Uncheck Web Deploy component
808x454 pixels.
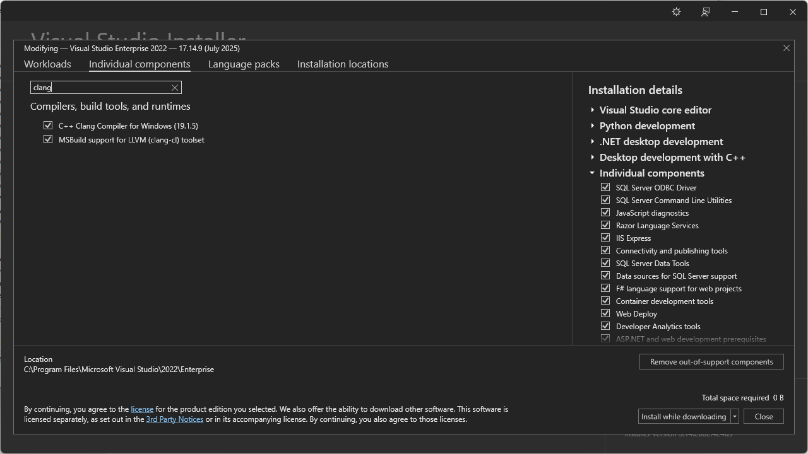click(x=605, y=313)
